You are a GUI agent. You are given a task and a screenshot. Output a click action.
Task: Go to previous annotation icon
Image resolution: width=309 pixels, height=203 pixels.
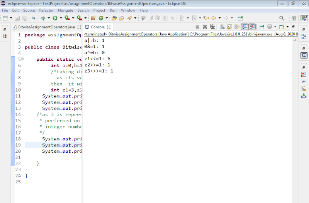point(194,18)
